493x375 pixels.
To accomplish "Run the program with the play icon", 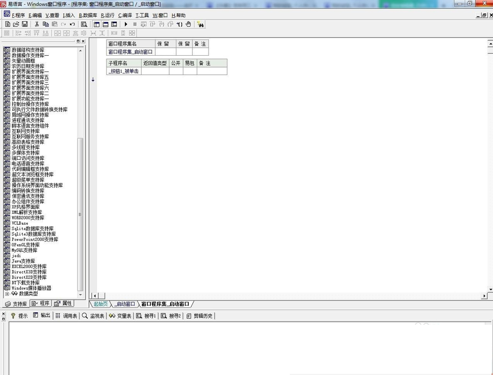I will 126,24.
